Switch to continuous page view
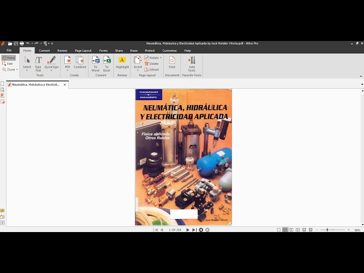This screenshot has height=273, width=364. pyautogui.click(x=285, y=230)
